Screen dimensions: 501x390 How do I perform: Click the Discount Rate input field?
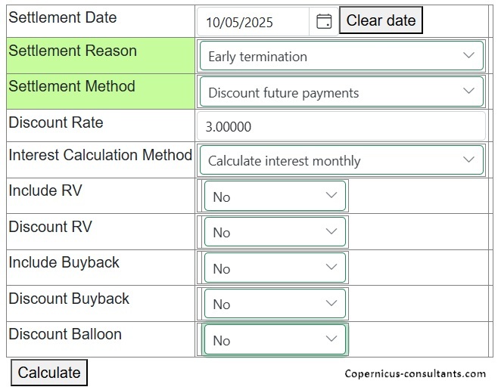(x=341, y=127)
